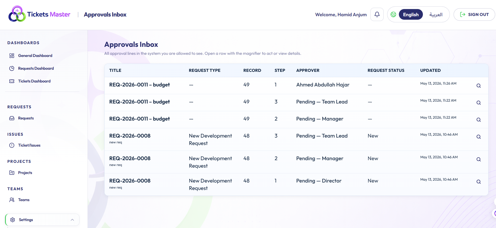Click the Tickets Master logo icon
The height and width of the screenshot is (228, 496).
(x=17, y=14)
